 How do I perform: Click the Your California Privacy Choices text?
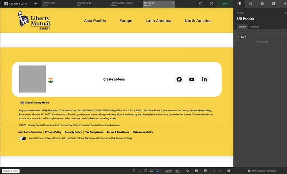point(80,138)
